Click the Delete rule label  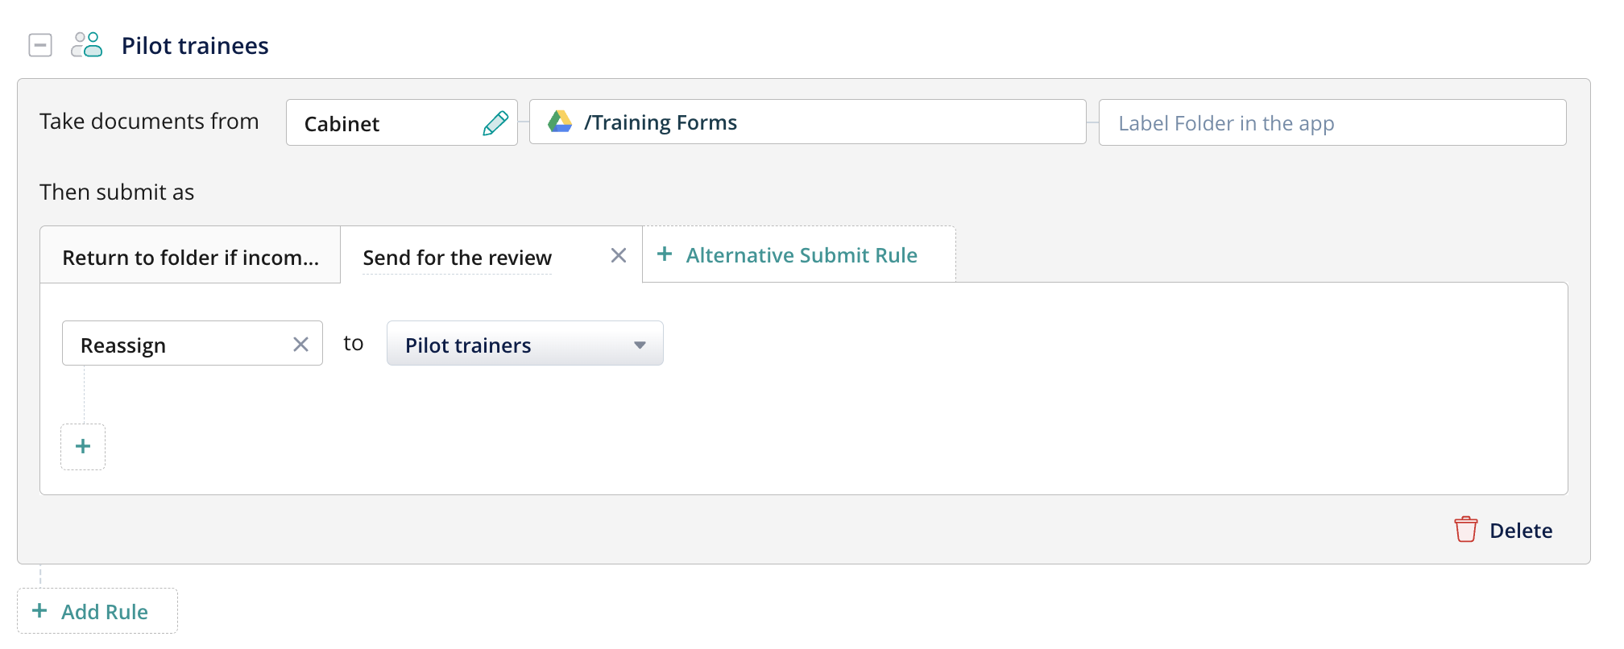(1520, 531)
